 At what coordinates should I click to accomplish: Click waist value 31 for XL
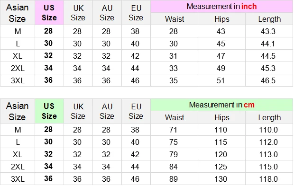(173, 56)
